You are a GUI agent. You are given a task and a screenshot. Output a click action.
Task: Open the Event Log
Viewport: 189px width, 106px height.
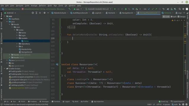[x=163, y=102]
